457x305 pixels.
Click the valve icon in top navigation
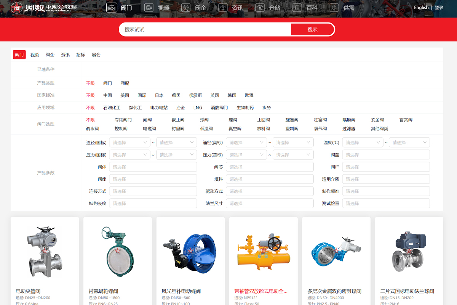(x=112, y=8)
